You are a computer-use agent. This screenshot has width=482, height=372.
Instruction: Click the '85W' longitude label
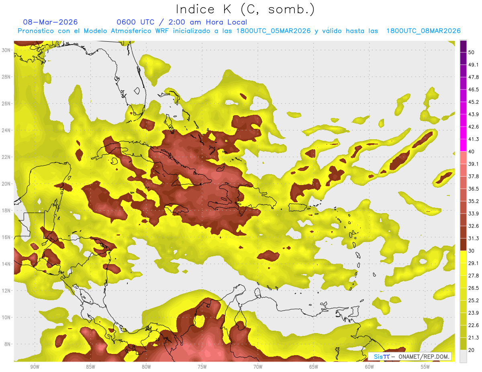click(90, 367)
